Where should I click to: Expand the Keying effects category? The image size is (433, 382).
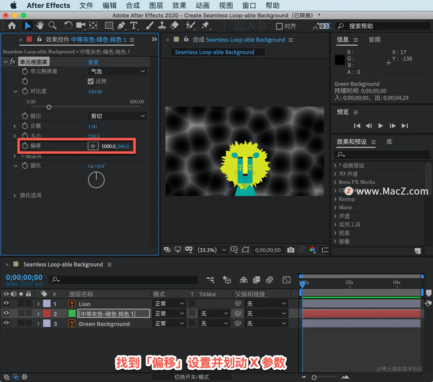(335, 199)
